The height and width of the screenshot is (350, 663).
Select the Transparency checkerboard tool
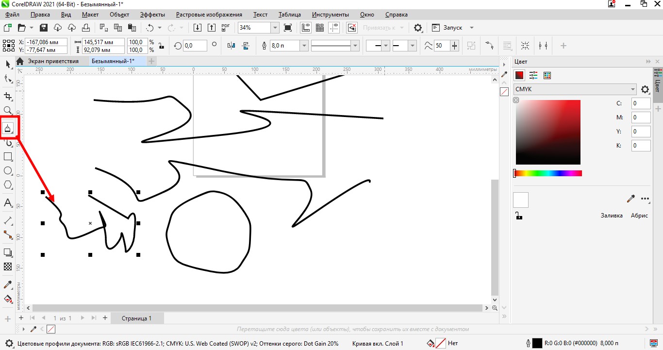click(x=8, y=267)
